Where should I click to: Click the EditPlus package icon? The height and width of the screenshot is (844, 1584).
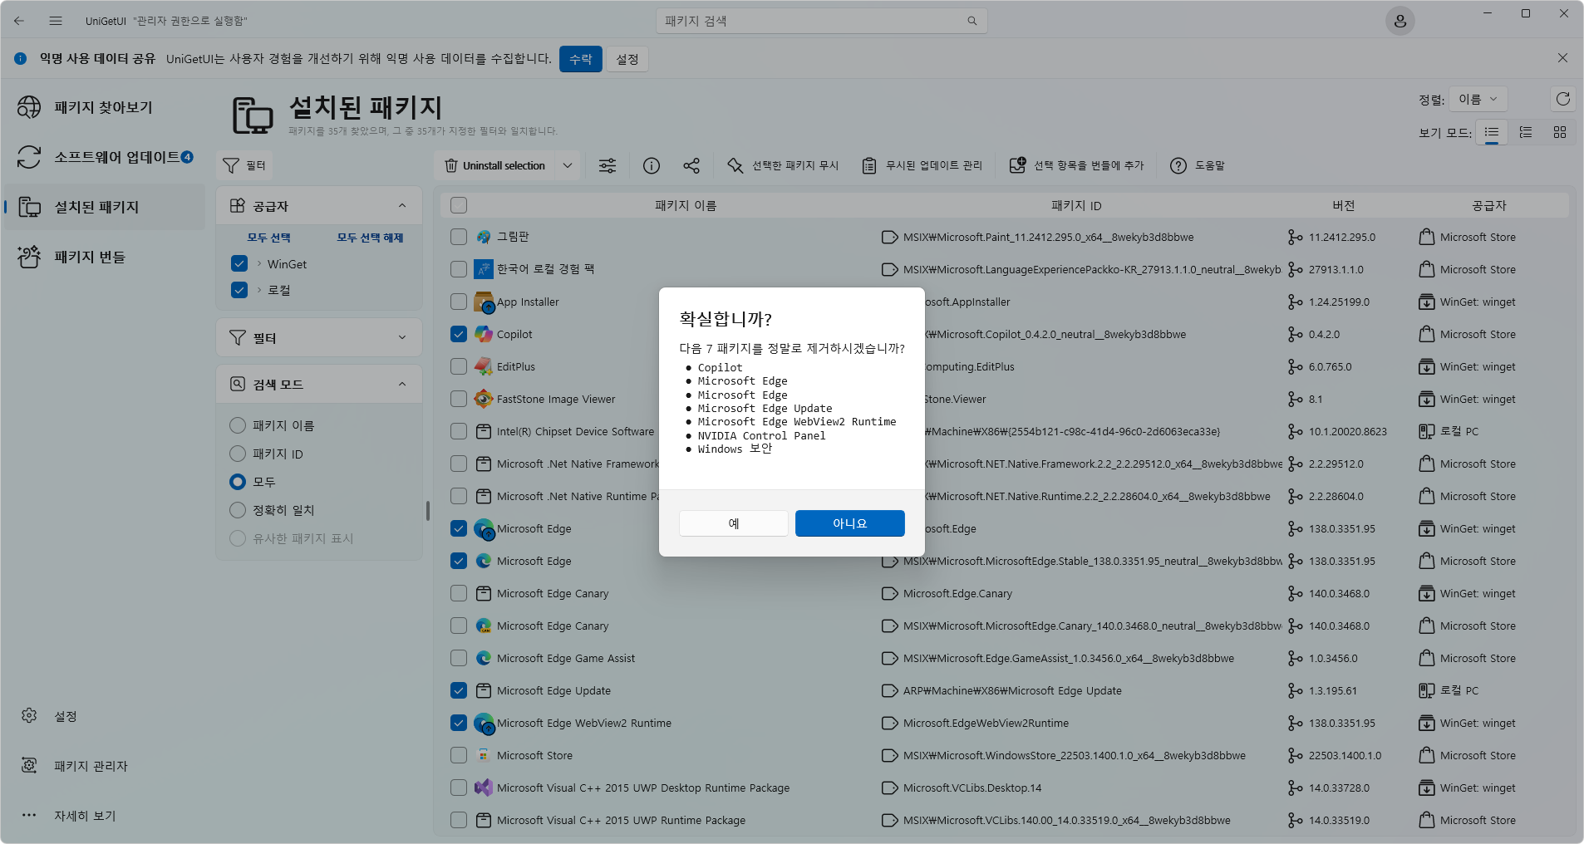coord(484,366)
